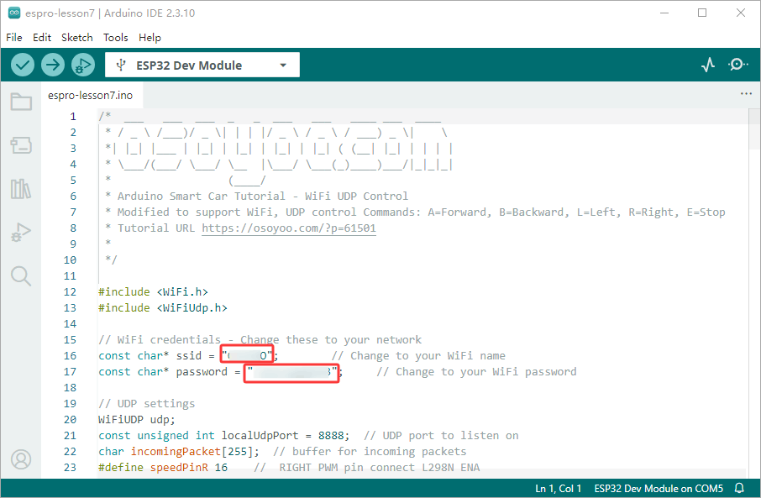This screenshot has height=498, width=761.
Task: Open the Serial Plotter
Action: 708,65
